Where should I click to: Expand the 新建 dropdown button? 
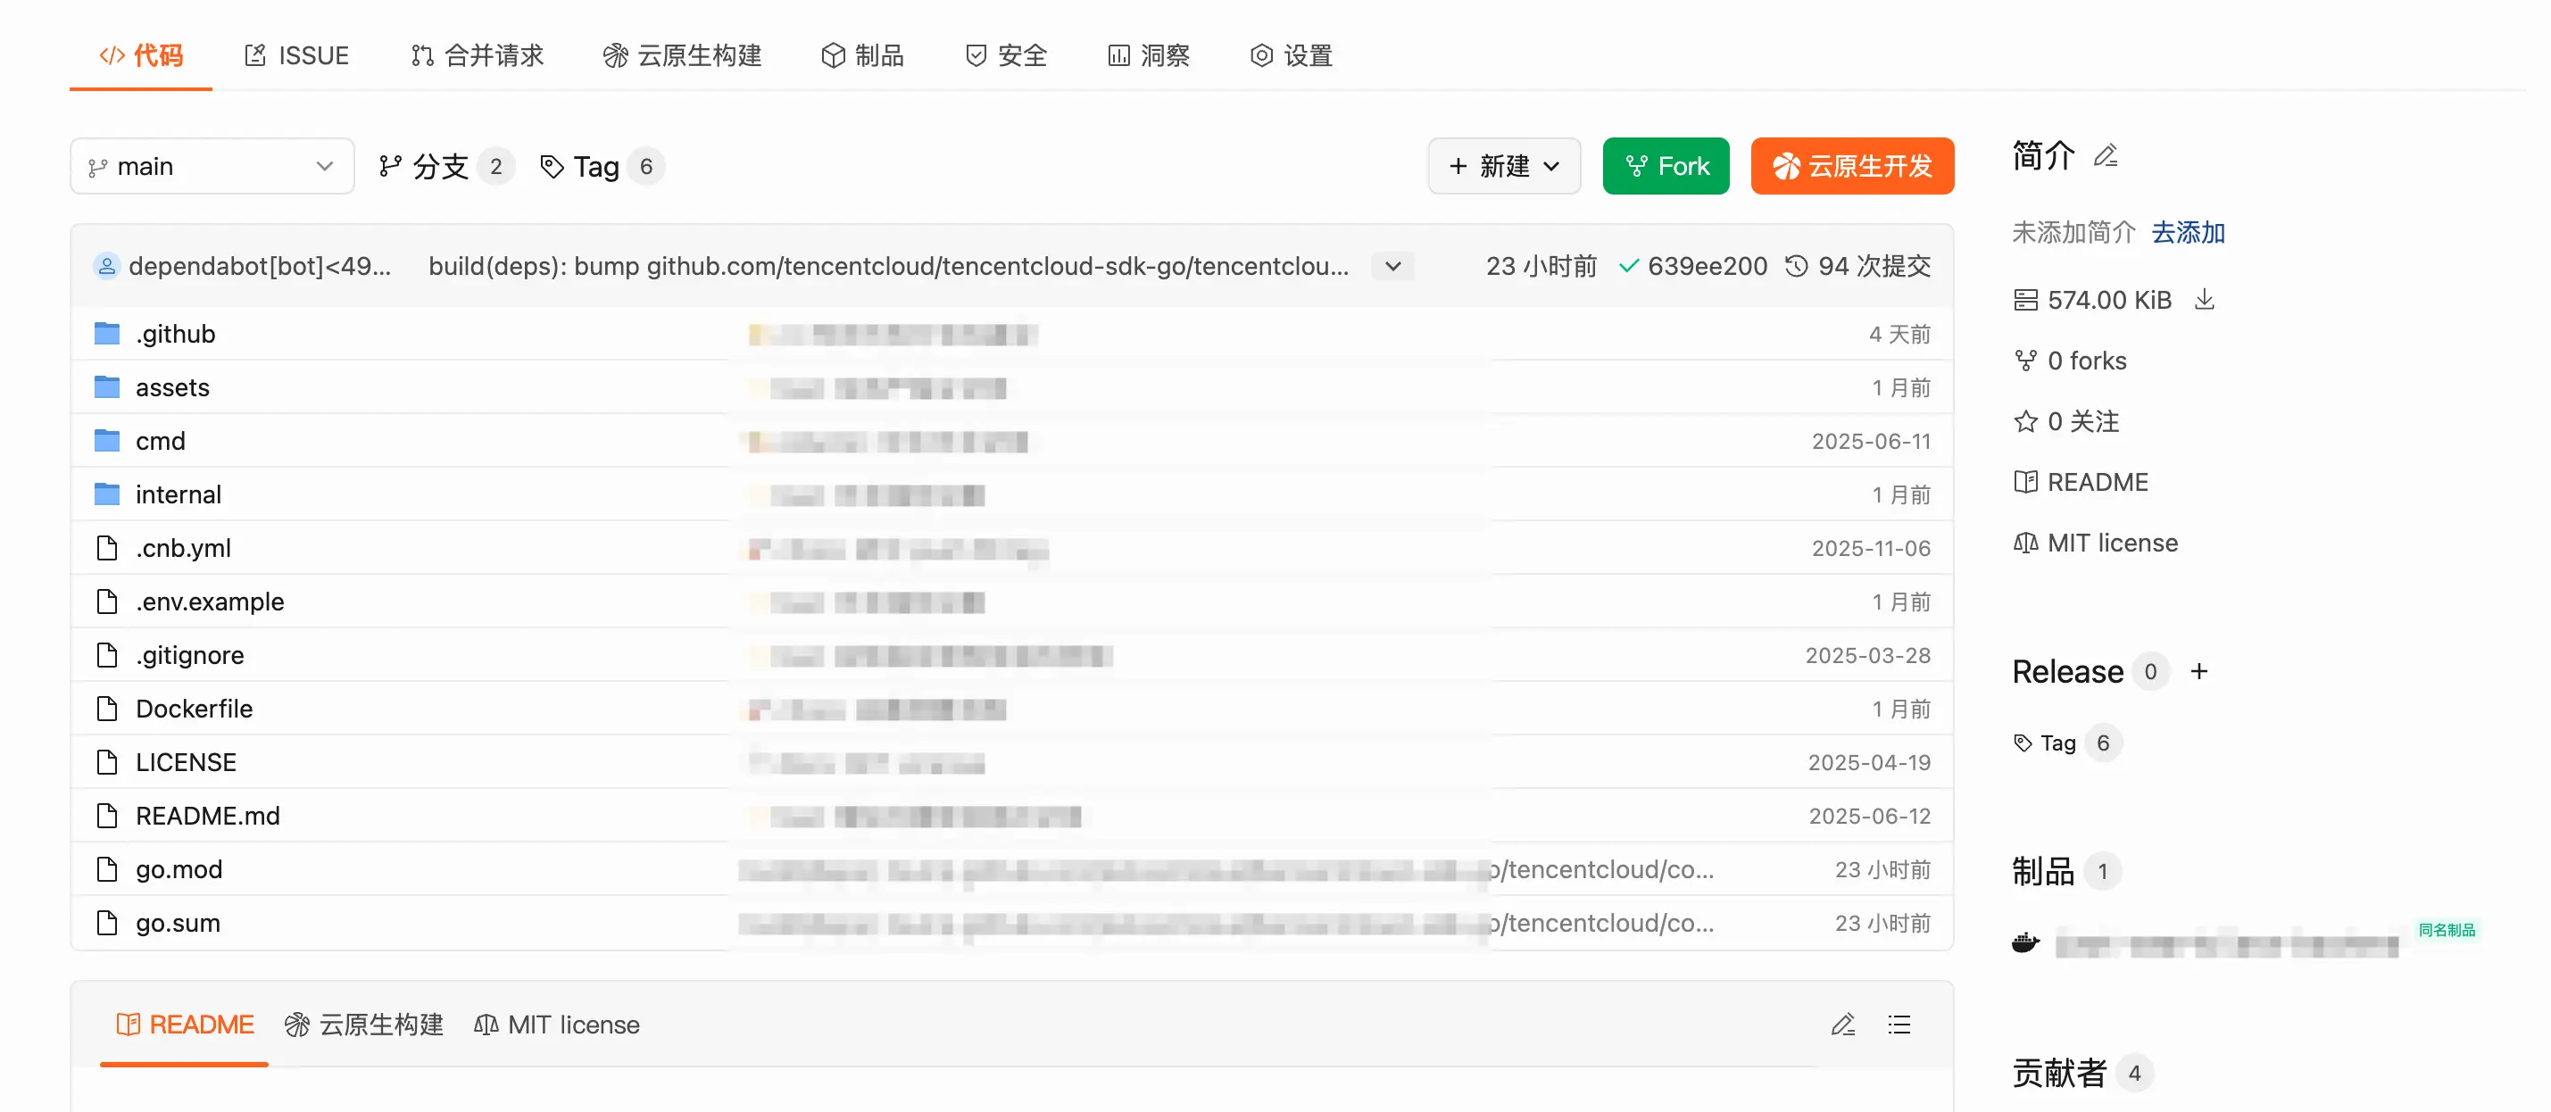pyautogui.click(x=1503, y=166)
